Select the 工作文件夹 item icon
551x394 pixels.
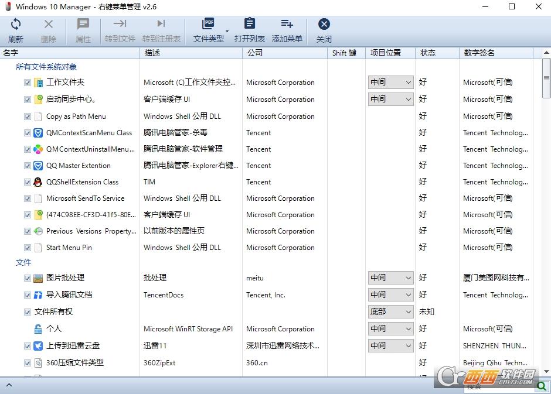point(38,83)
